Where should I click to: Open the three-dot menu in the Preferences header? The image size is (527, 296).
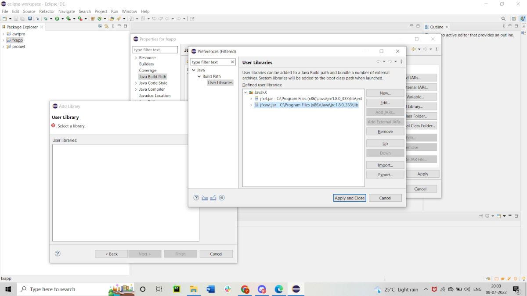tap(401, 62)
